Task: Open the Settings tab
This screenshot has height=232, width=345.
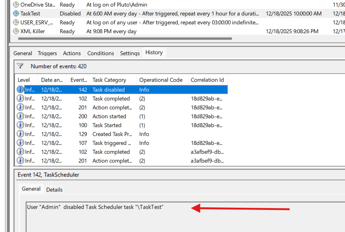Action: click(x=130, y=53)
